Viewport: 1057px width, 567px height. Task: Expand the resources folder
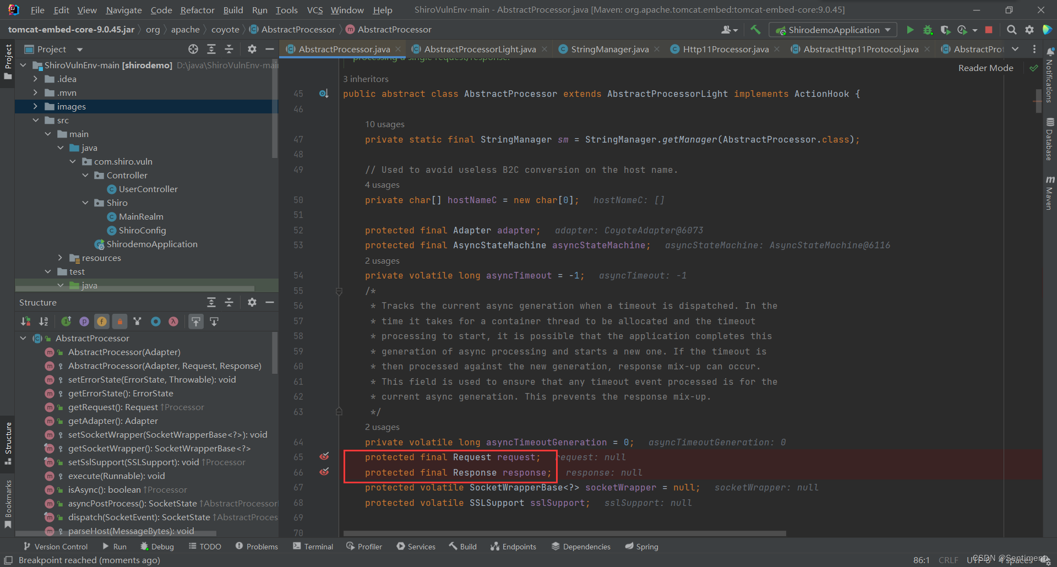60,258
